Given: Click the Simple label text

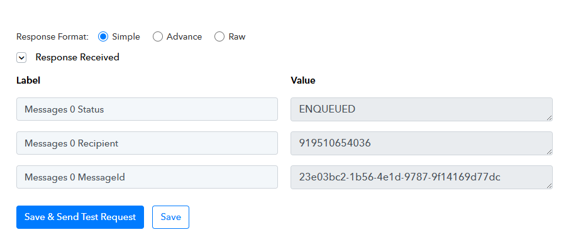Looking at the screenshot, I should point(126,36).
